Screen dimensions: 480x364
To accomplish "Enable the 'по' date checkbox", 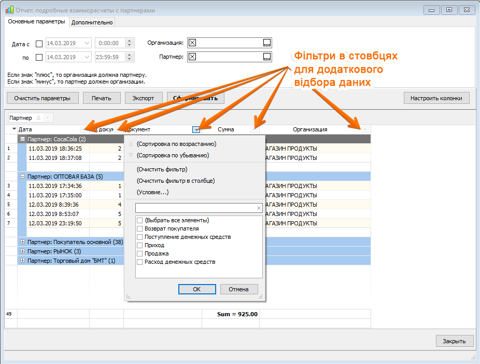I will pos(39,57).
